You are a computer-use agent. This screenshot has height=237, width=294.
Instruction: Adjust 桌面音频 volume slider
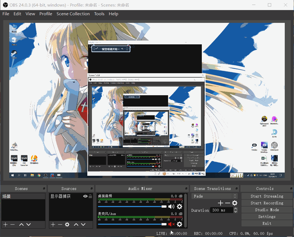[132, 207]
